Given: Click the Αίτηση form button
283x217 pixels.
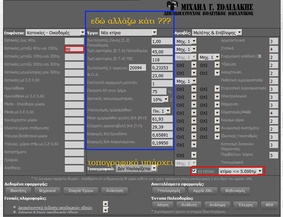Looking at the screenshot, I should [163, 205].
